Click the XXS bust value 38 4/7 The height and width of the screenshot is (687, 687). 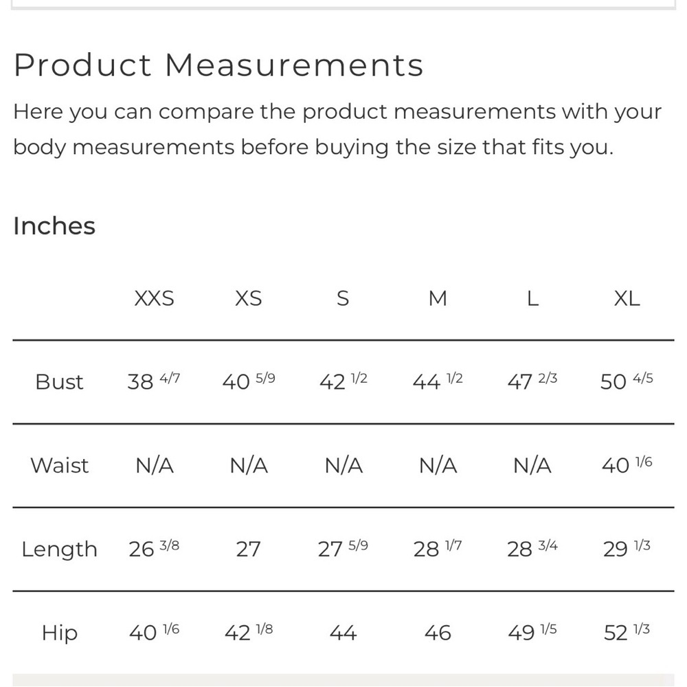(x=154, y=381)
